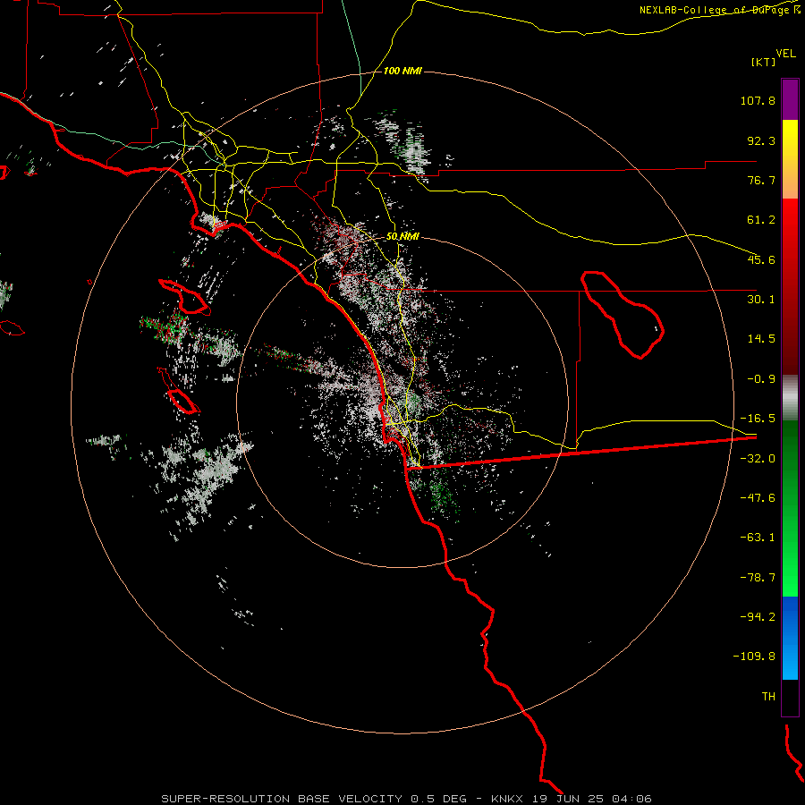805x805 pixels.
Task: Pick the purple segment of the velocity color bar
Action: pos(790,99)
